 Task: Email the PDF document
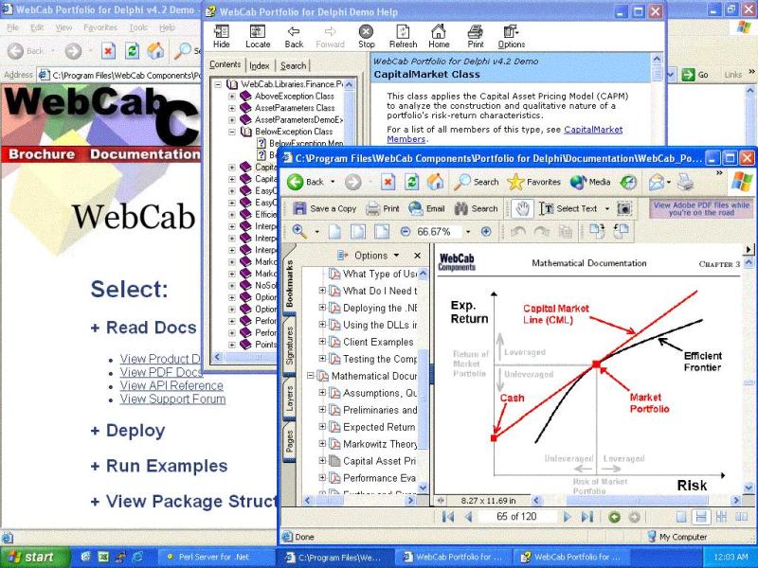[426, 208]
